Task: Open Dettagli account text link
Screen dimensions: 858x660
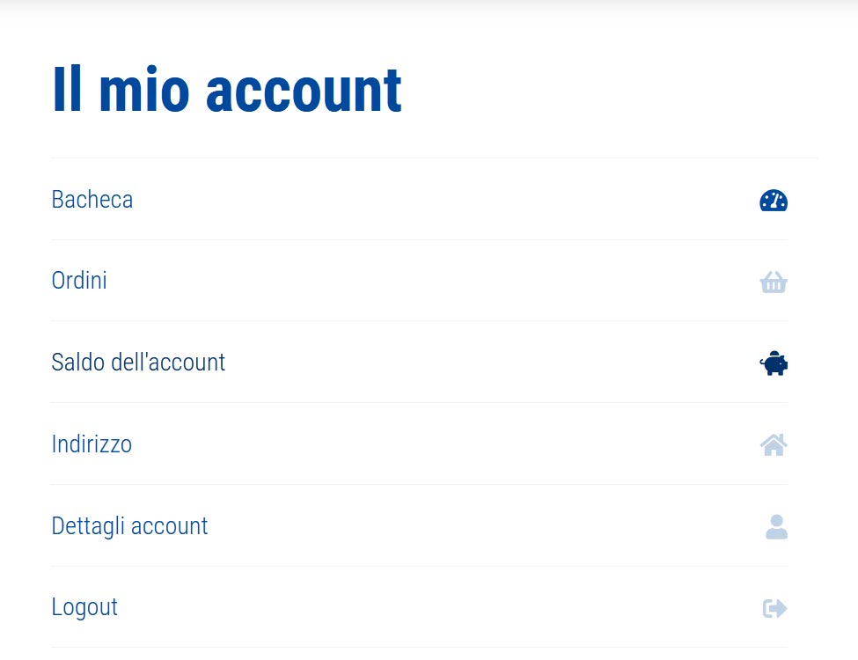Action: [x=129, y=526]
